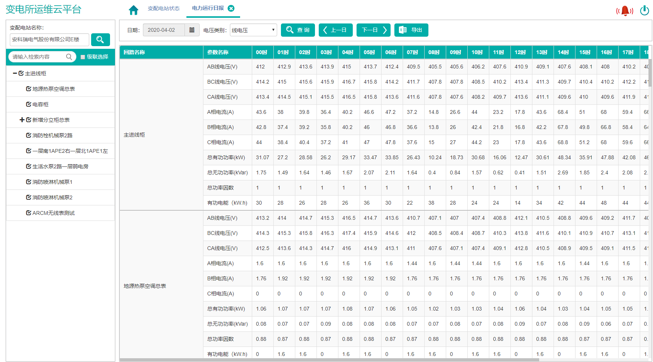Click the 参数名称 column header

coord(228,52)
